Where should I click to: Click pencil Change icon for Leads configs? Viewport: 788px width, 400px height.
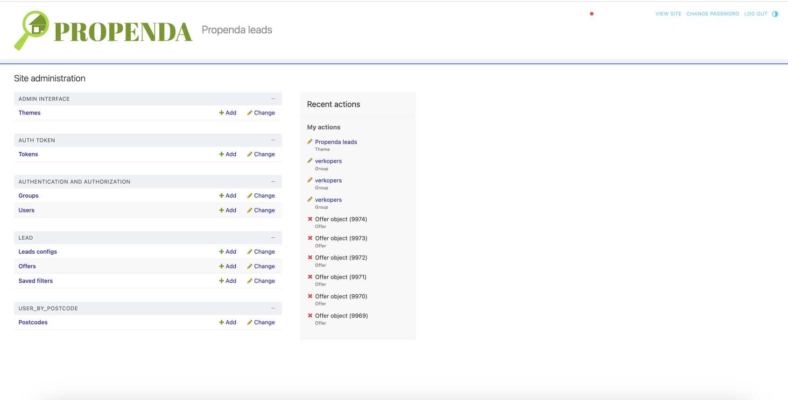point(250,252)
